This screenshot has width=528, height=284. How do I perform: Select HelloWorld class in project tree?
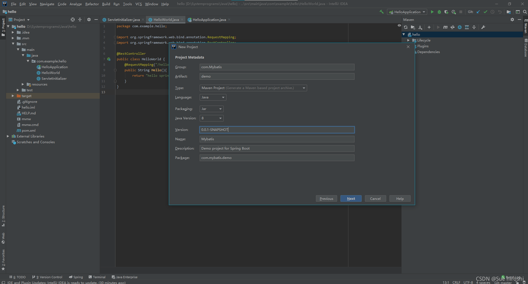click(x=51, y=73)
